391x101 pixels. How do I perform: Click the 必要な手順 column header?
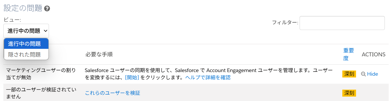click(99, 55)
